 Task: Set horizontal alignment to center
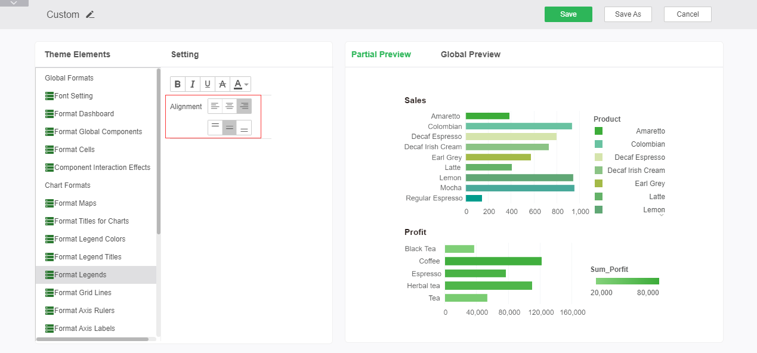pos(230,106)
